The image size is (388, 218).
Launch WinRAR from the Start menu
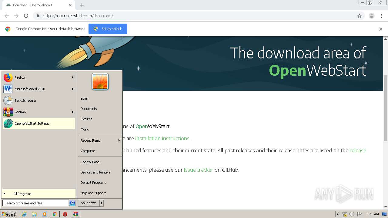[38, 112]
